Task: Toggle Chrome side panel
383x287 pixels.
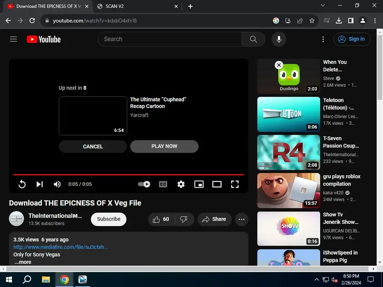Action: (351, 21)
